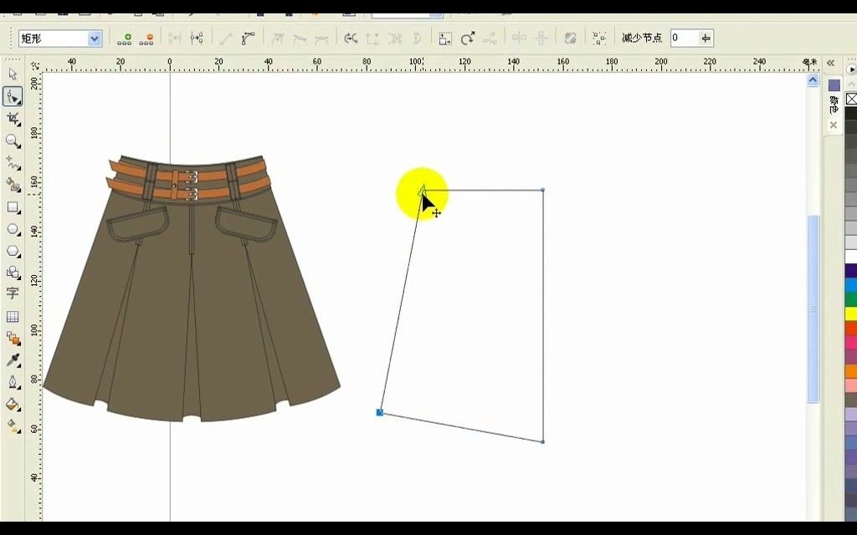The image size is (857, 535).
Task: Select the Ellipse tool
Action: 12,230
